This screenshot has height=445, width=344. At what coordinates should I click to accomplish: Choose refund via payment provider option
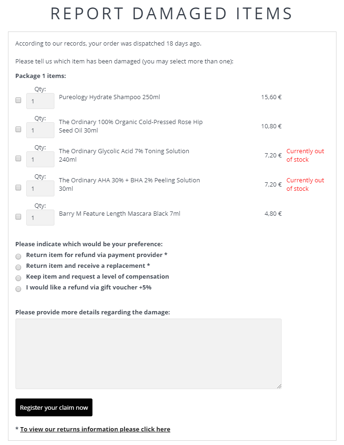[x=18, y=257]
